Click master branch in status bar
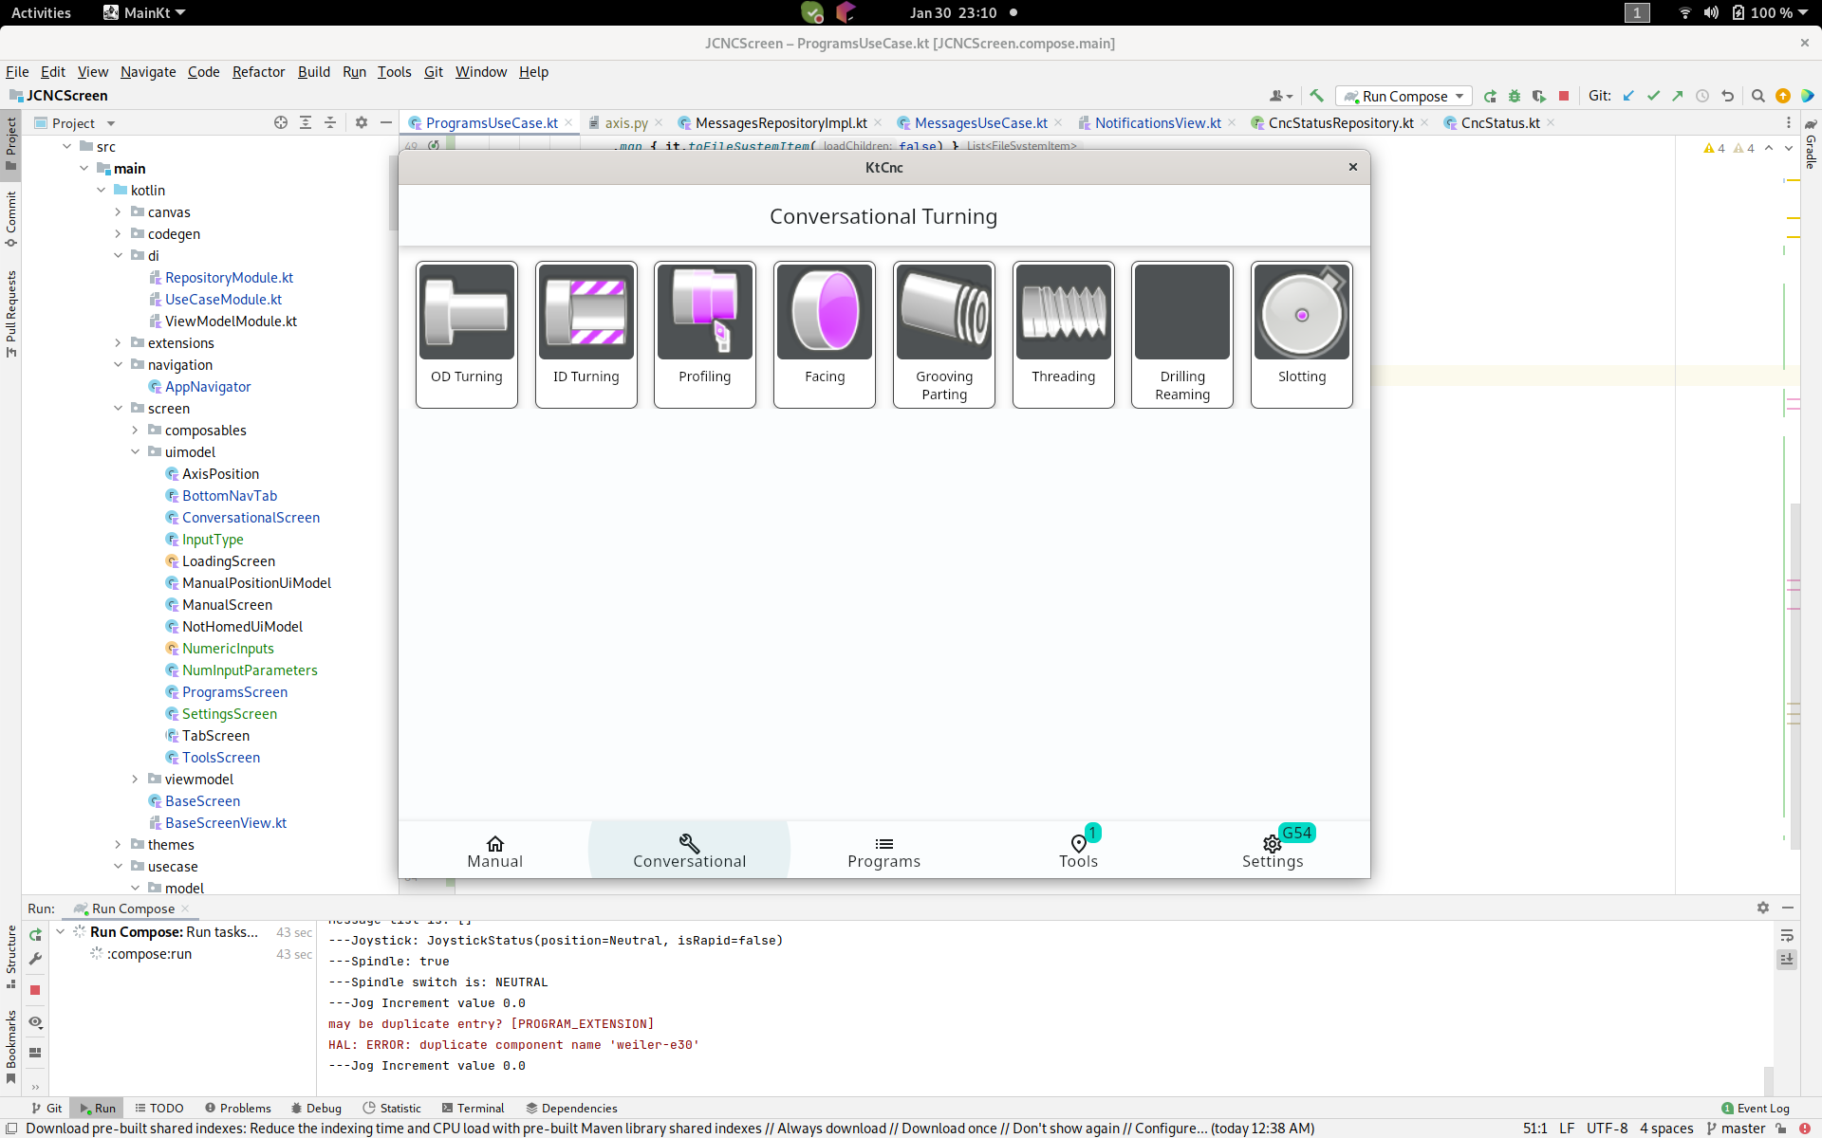1822x1138 pixels. click(1735, 1129)
